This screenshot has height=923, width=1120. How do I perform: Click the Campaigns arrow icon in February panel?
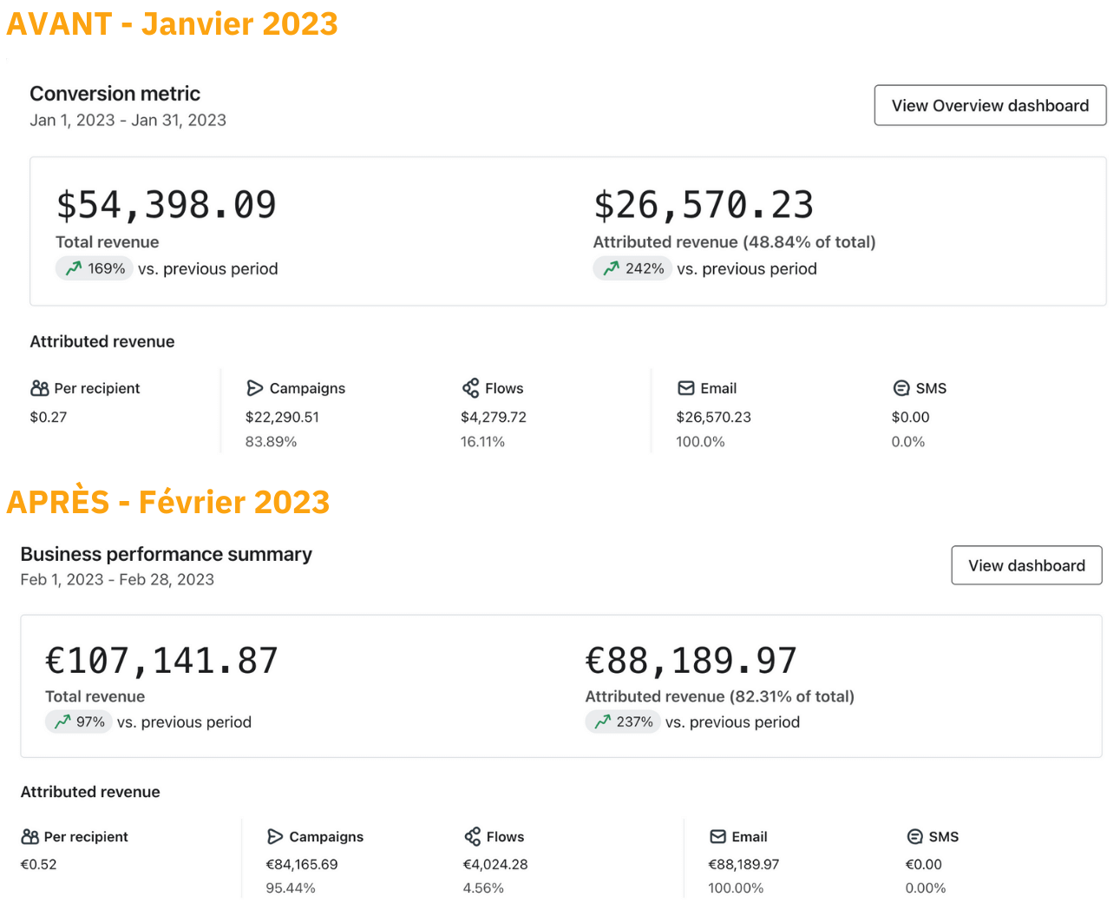coord(275,836)
